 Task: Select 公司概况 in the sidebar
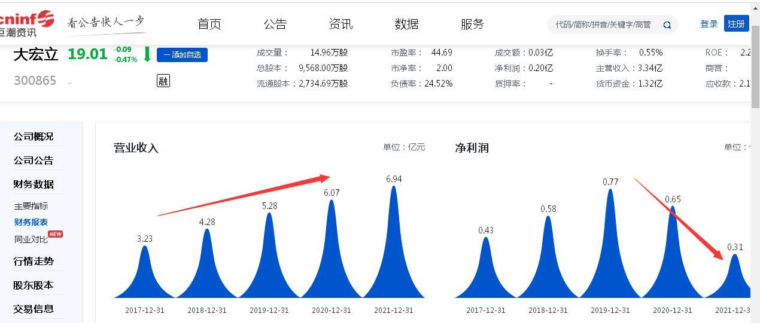pyautogui.click(x=34, y=137)
